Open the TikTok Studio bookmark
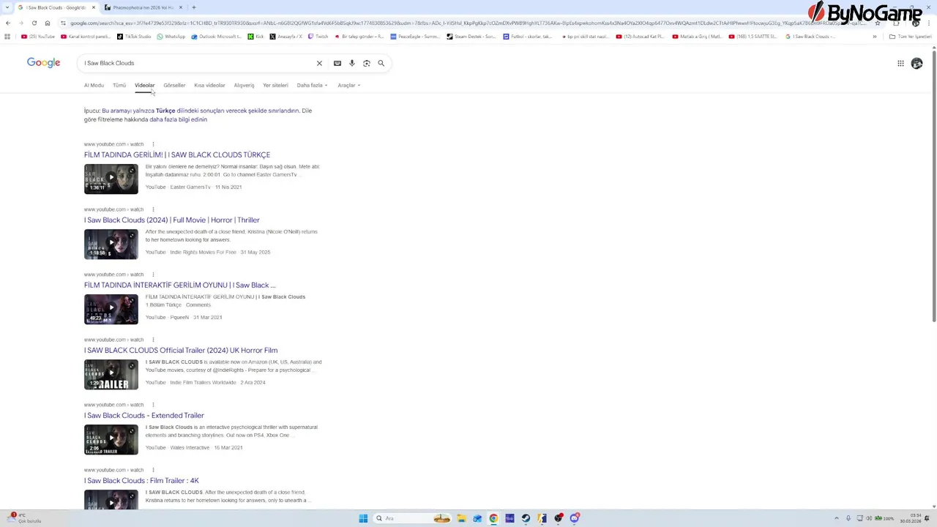This screenshot has height=527, width=937. pyautogui.click(x=134, y=36)
